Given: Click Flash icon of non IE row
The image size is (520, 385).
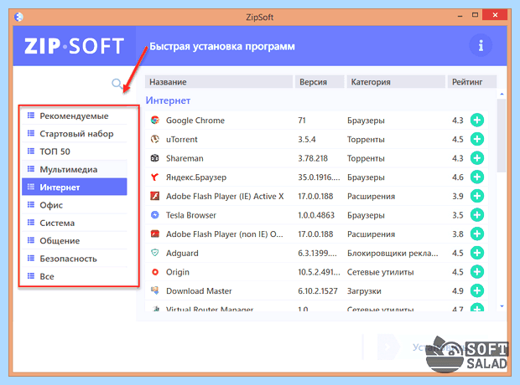Looking at the screenshot, I should [x=155, y=234].
